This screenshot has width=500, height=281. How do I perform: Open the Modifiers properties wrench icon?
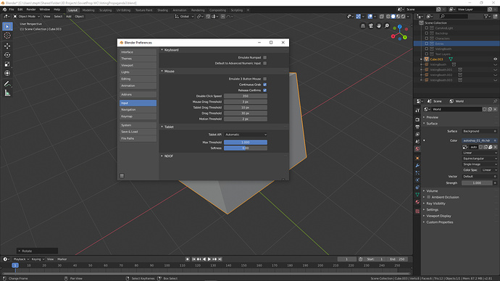417,165
